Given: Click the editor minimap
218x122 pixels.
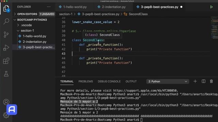Looking at the screenshot, I should click(214, 28).
